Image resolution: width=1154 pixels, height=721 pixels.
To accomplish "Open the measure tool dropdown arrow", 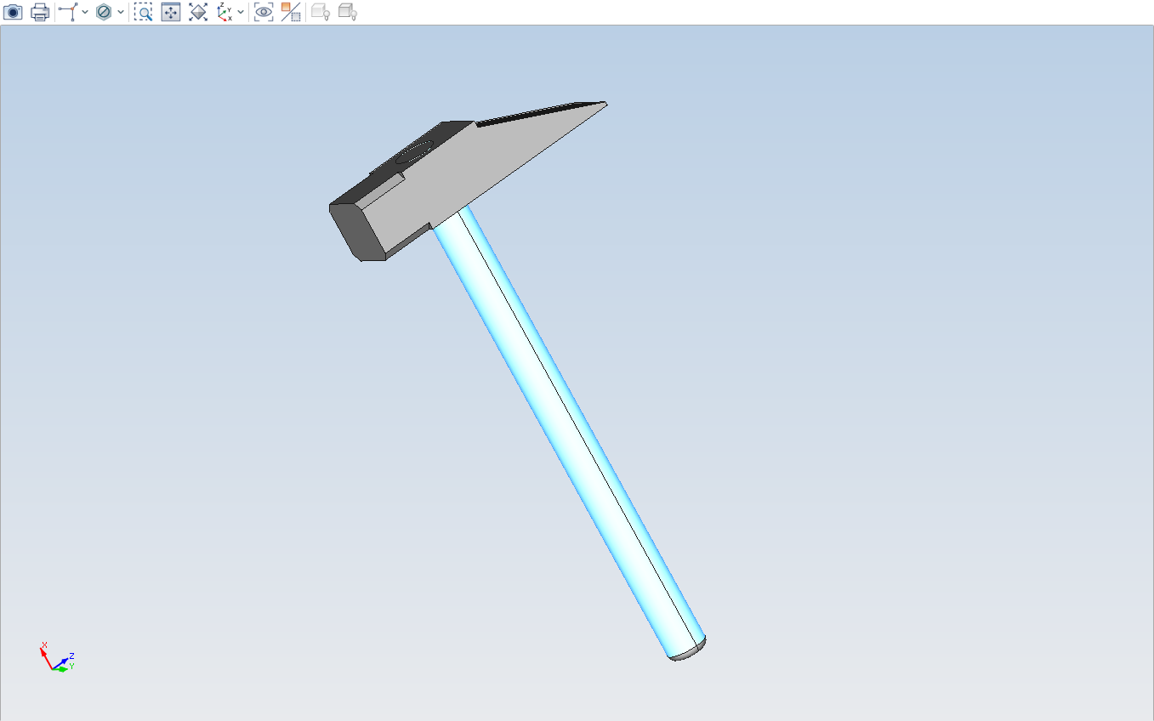I will click(x=85, y=12).
